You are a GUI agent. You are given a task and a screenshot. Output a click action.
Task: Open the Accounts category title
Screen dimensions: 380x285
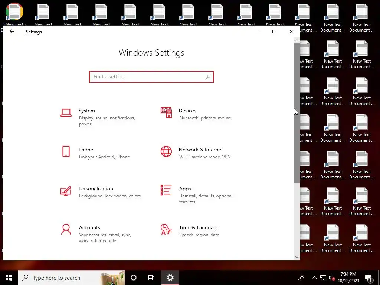pyautogui.click(x=89, y=227)
